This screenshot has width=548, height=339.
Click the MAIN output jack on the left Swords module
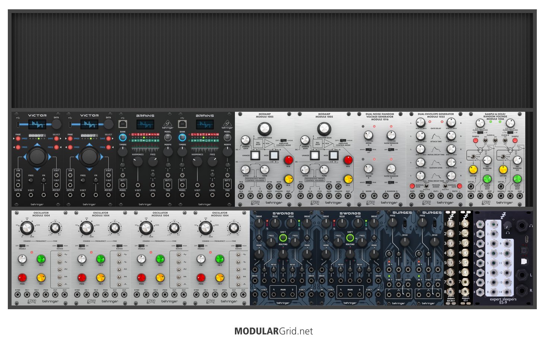(283, 295)
